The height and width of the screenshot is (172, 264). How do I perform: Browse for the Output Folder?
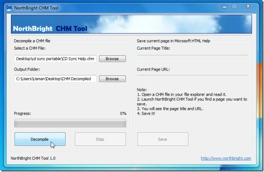point(112,79)
